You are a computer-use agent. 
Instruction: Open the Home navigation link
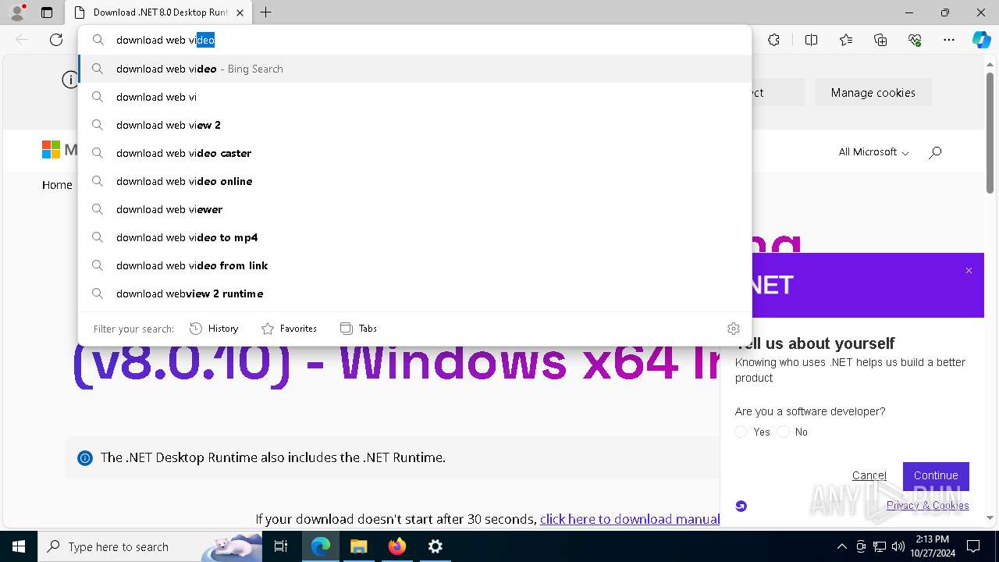(x=57, y=185)
